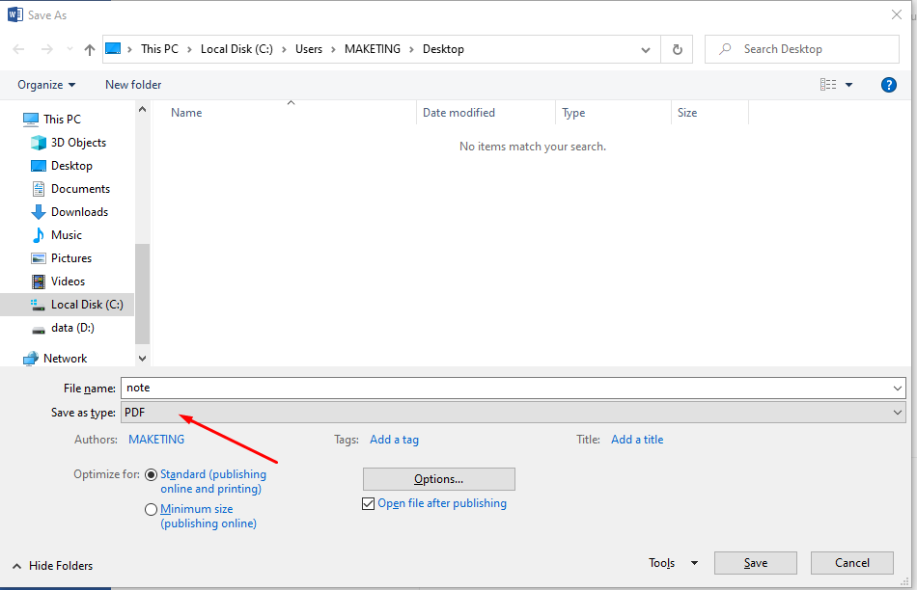Viewport: 917px width, 590px height.
Task: Select the Network location icon
Action: click(31, 359)
